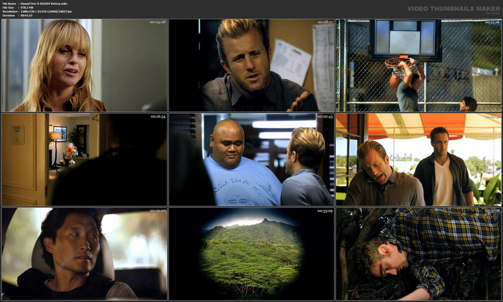Select the binocular-view mountain thumbnail at 00:33:09
The width and height of the screenshot is (503, 302).
[251, 254]
